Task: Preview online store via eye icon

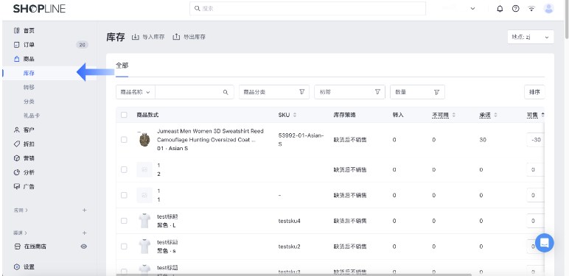Action: (84, 247)
